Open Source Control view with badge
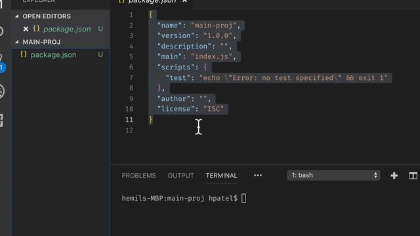 [1, 63]
